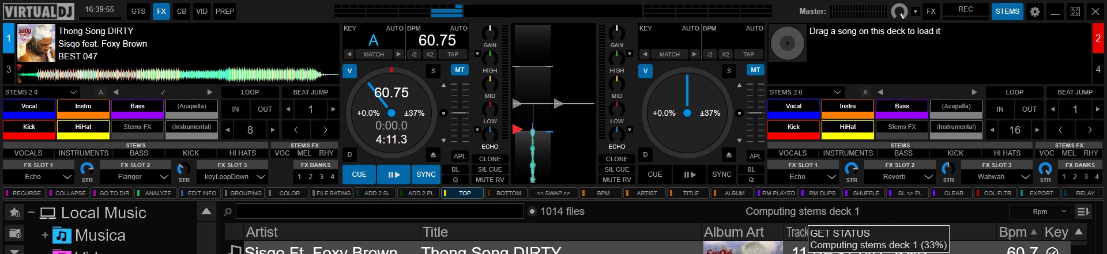Click the Thong Song album cover on deck 1

[36, 43]
